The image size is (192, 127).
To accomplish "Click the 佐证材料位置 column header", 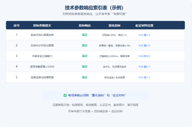I will tap(144, 26).
